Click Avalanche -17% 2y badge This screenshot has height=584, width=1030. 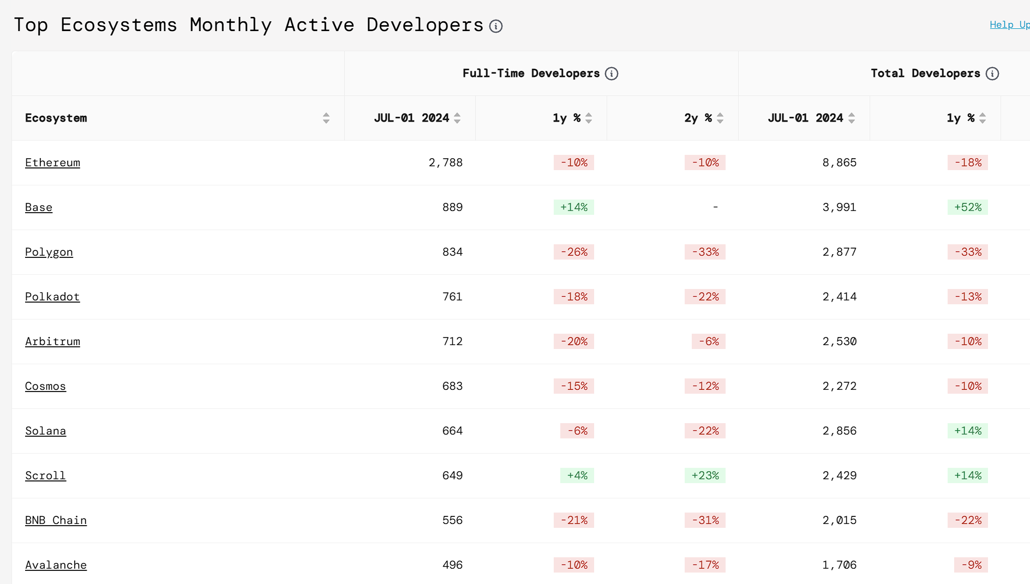click(x=705, y=565)
